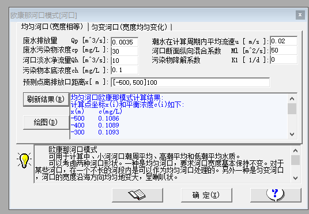Click the 刷新结果(R) button

coord(46,99)
